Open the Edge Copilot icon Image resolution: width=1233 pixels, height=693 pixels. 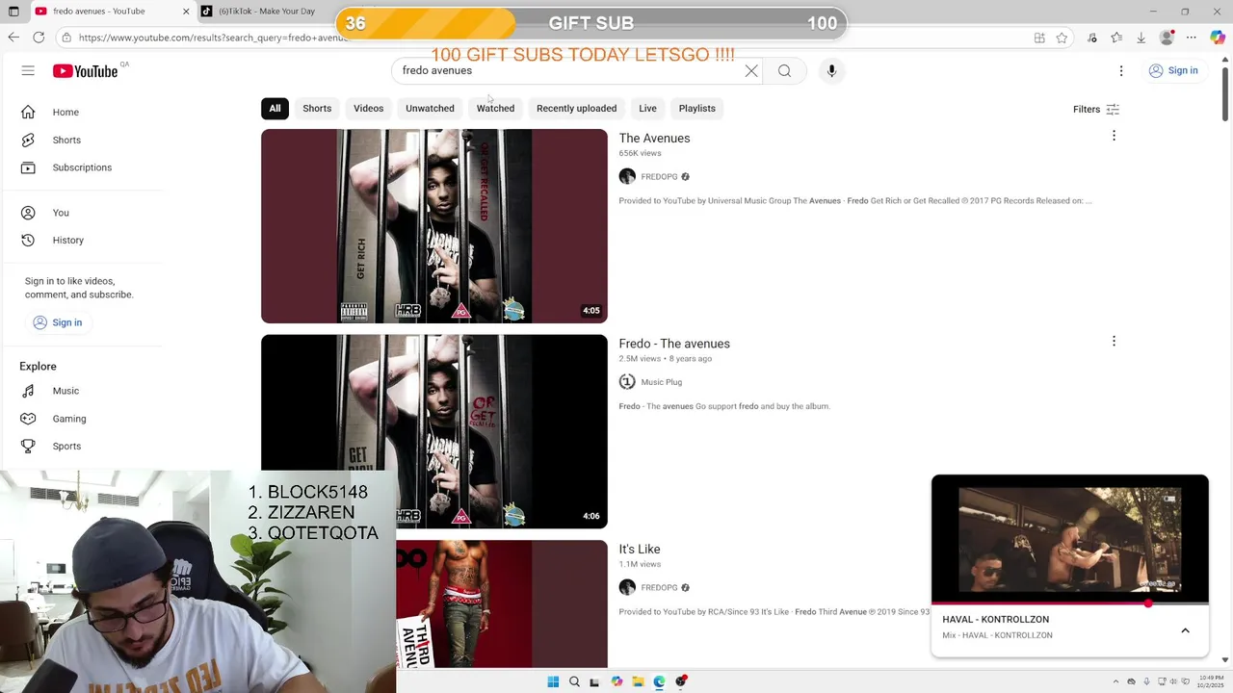[x=1218, y=38]
